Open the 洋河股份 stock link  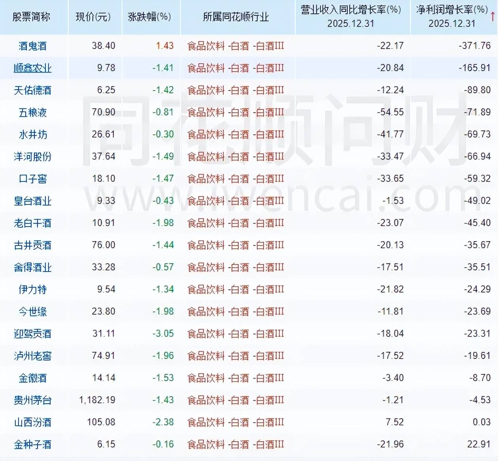tap(32, 157)
